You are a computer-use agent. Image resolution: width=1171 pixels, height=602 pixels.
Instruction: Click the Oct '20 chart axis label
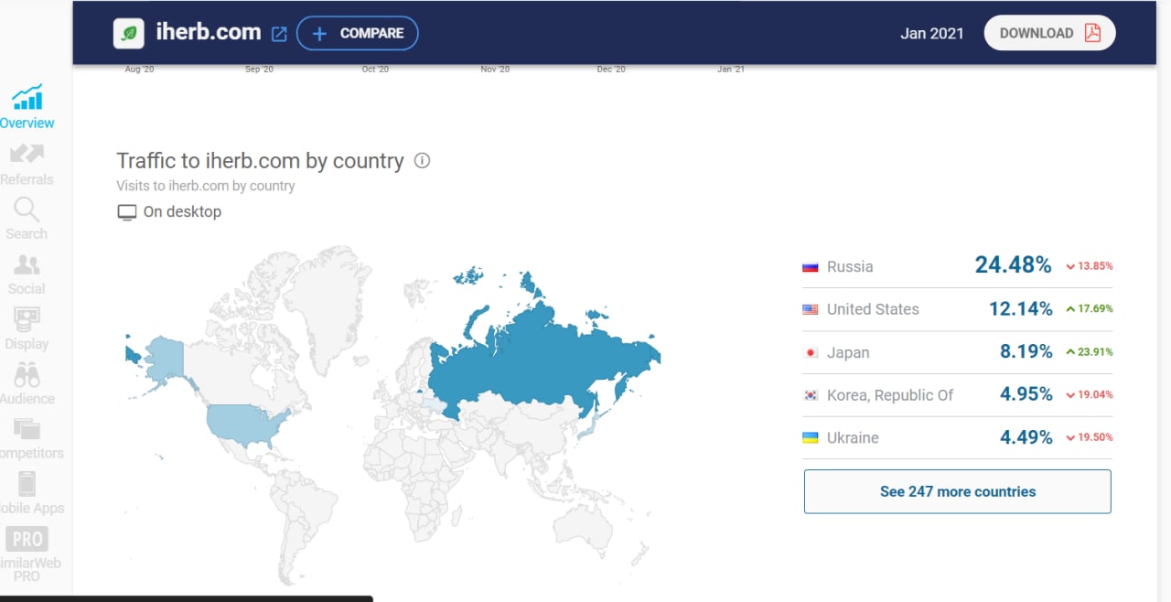click(x=375, y=70)
